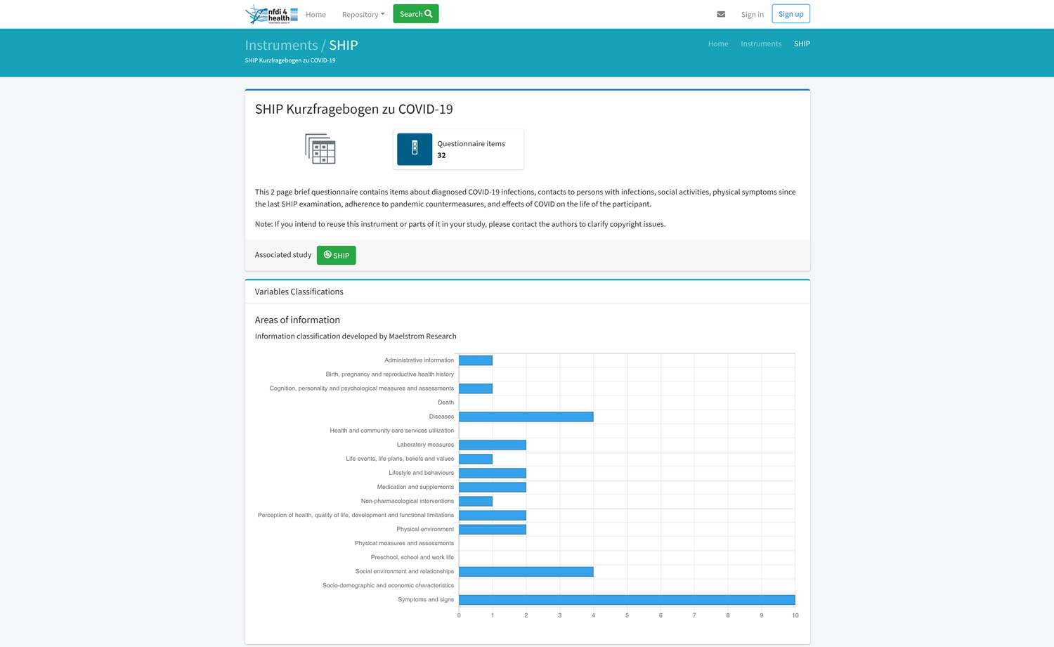Viewport: 1054px width, 647px height.
Task: Click the Medication and supplements bar
Action: pyautogui.click(x=493, y=487)
